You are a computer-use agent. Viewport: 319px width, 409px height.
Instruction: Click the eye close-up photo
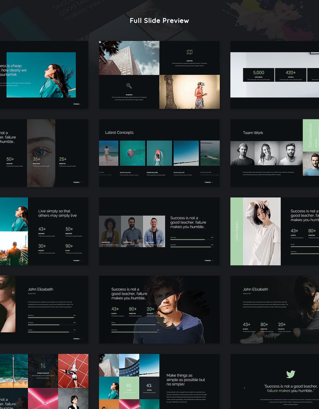[41, 153]
